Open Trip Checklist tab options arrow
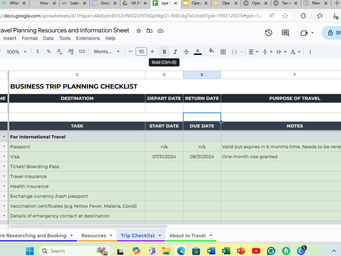Image resolution: width=341 pixels, height=256 pixels. [x=160, y=236]
